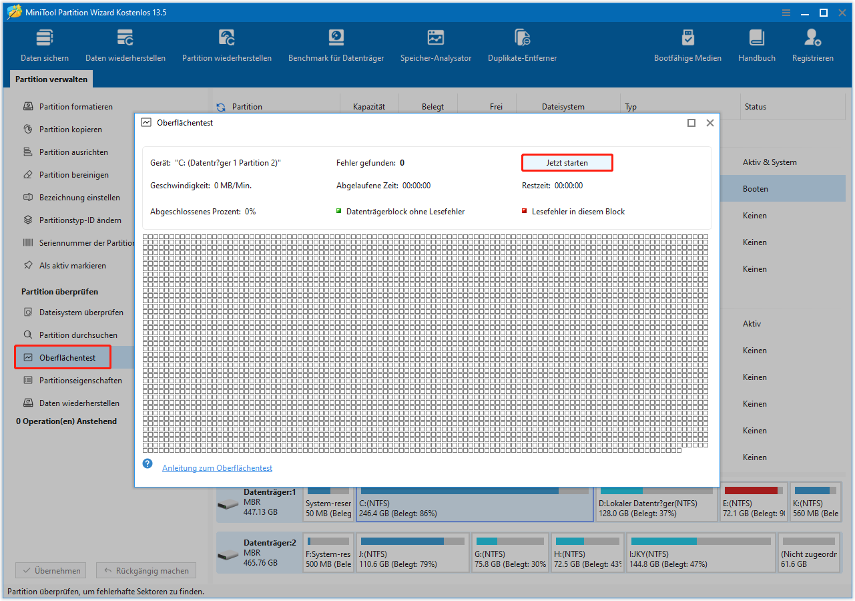Image resolution: width=855 pixels, height=601 pixels.
Task: Click the help icon in the Oberflächentest dialog
Action: (x=148, y=463)
